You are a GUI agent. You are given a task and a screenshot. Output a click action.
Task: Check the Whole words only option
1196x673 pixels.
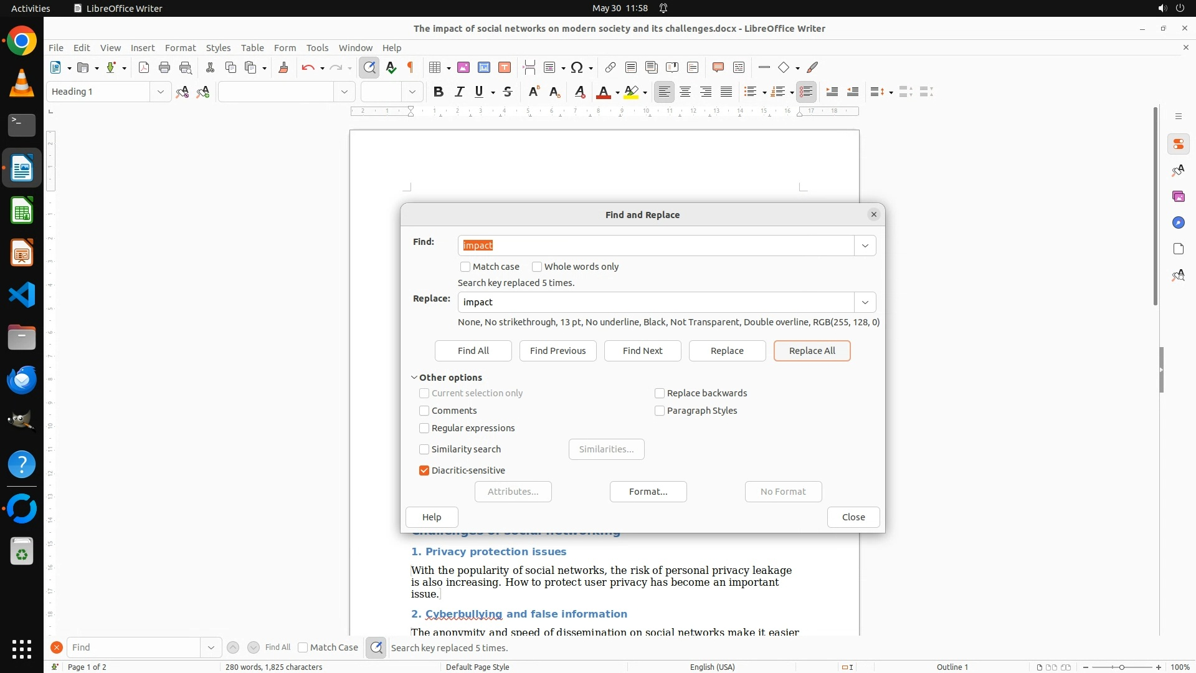click(537, 267)
